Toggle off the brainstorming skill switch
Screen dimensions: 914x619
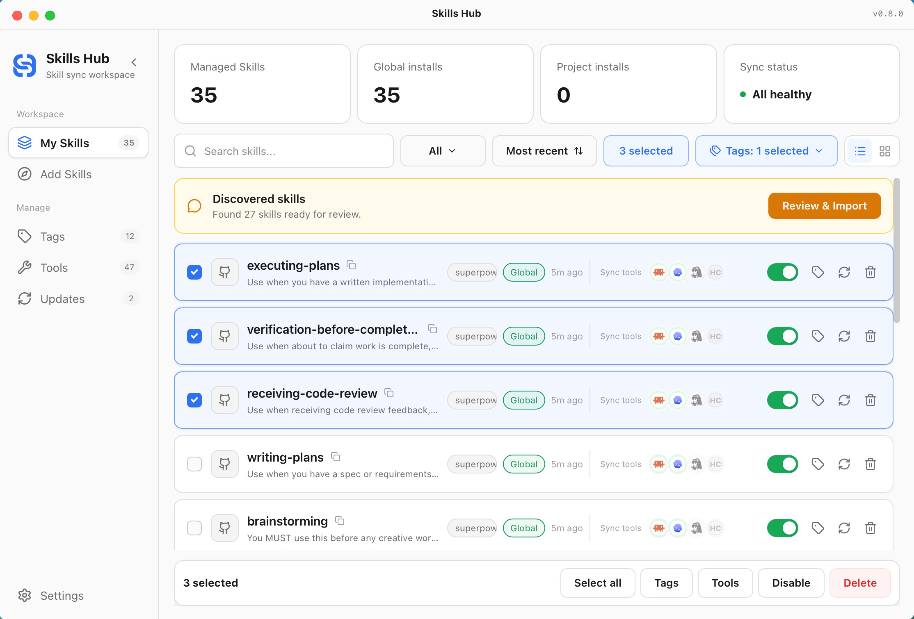(x=783, y=528)
